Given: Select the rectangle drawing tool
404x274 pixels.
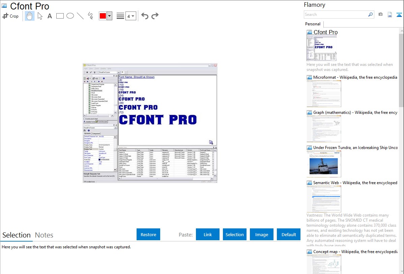Looking at the screenshot, I should click(60, 16).
